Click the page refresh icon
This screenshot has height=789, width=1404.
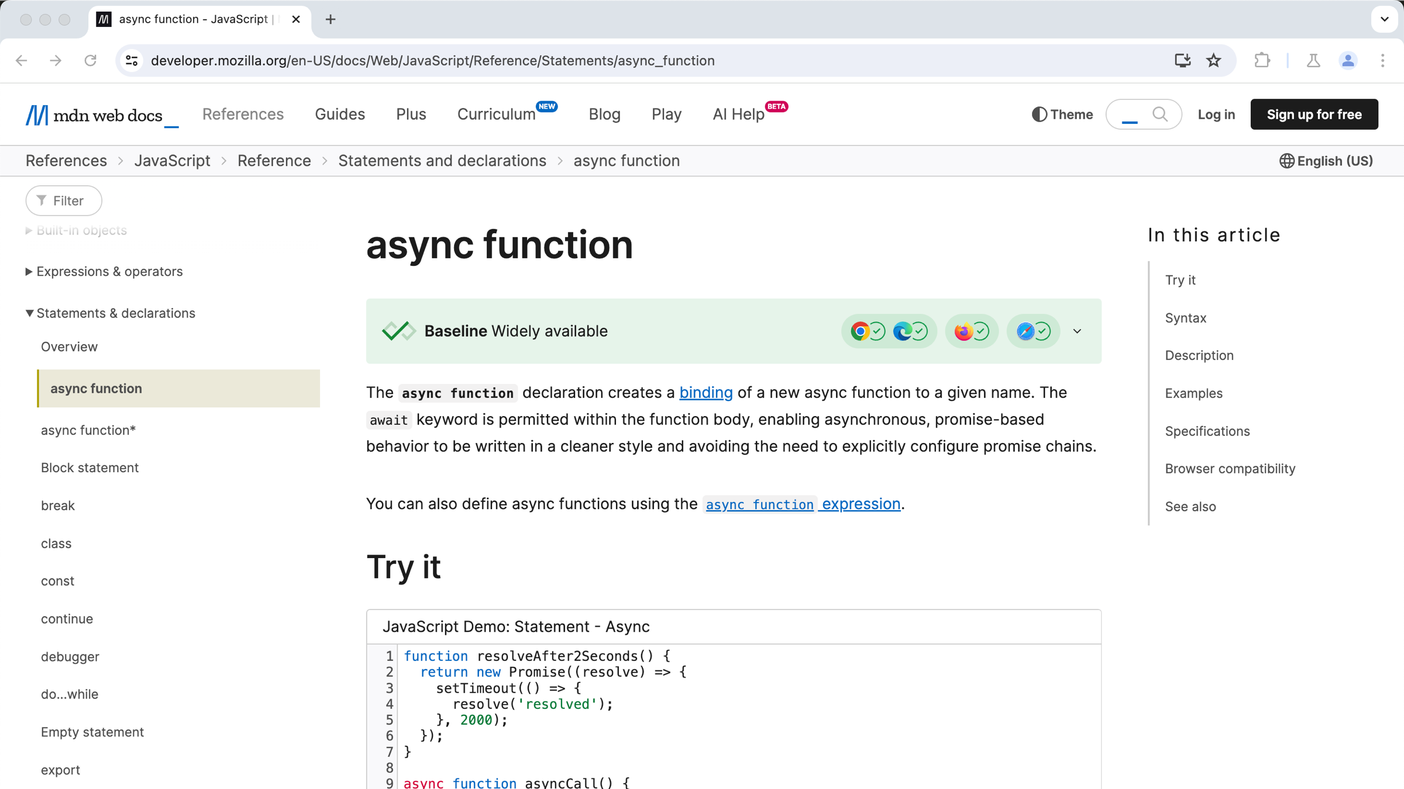point(92,61)
